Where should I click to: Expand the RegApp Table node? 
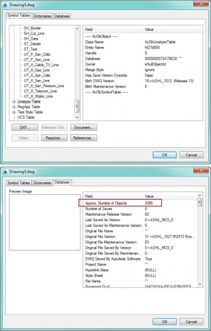[14, 107]
